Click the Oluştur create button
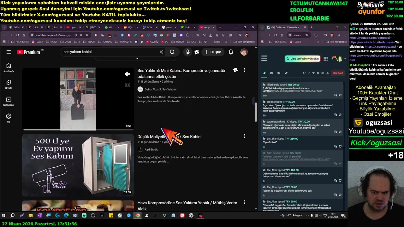This screenshot has width=404, height=227. pos(212,52)
